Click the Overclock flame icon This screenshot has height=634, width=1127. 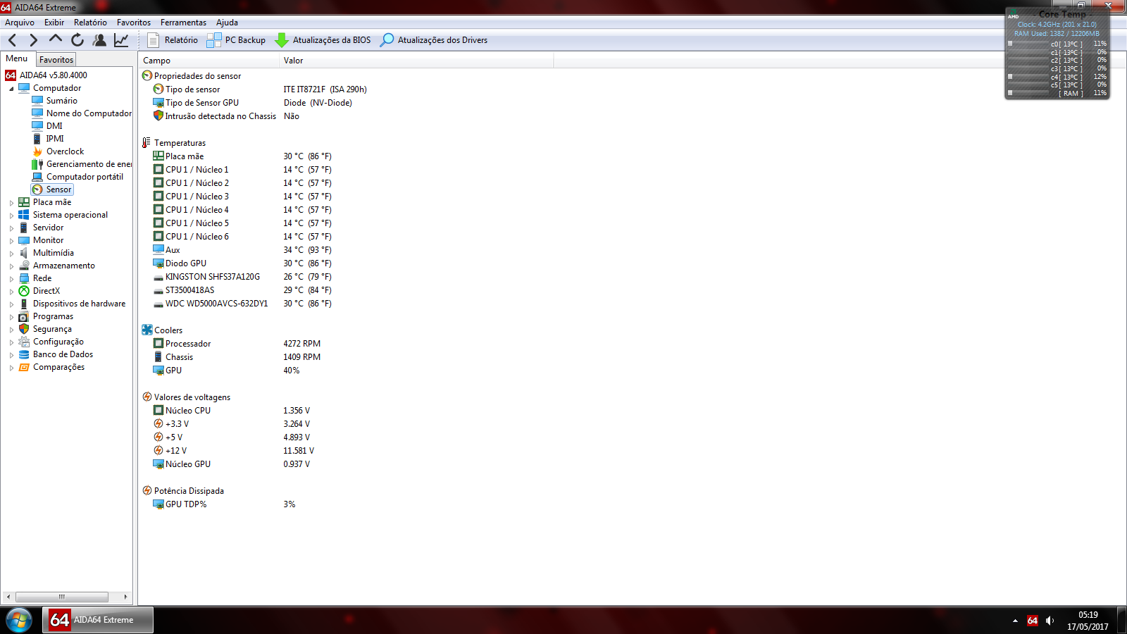click(x=37, y=151)
